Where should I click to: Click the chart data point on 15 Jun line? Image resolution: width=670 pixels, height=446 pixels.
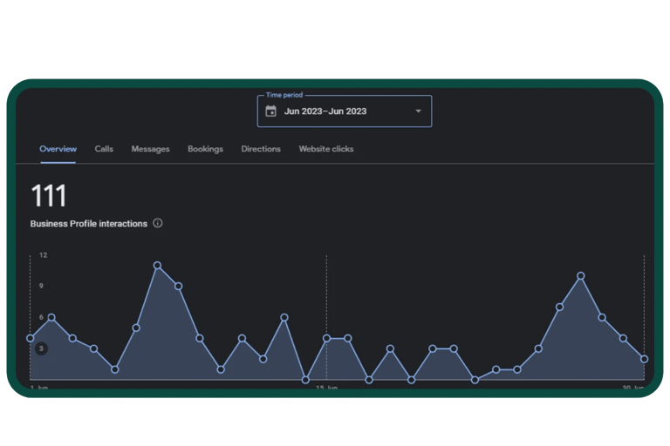pyautogui.click(x=326, y=339)
